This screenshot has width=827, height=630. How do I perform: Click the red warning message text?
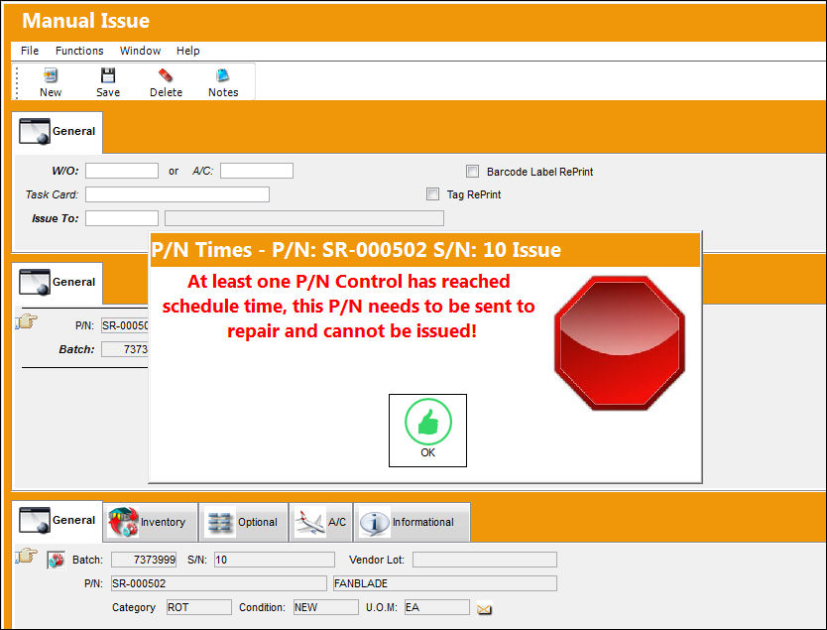point(349,306)
